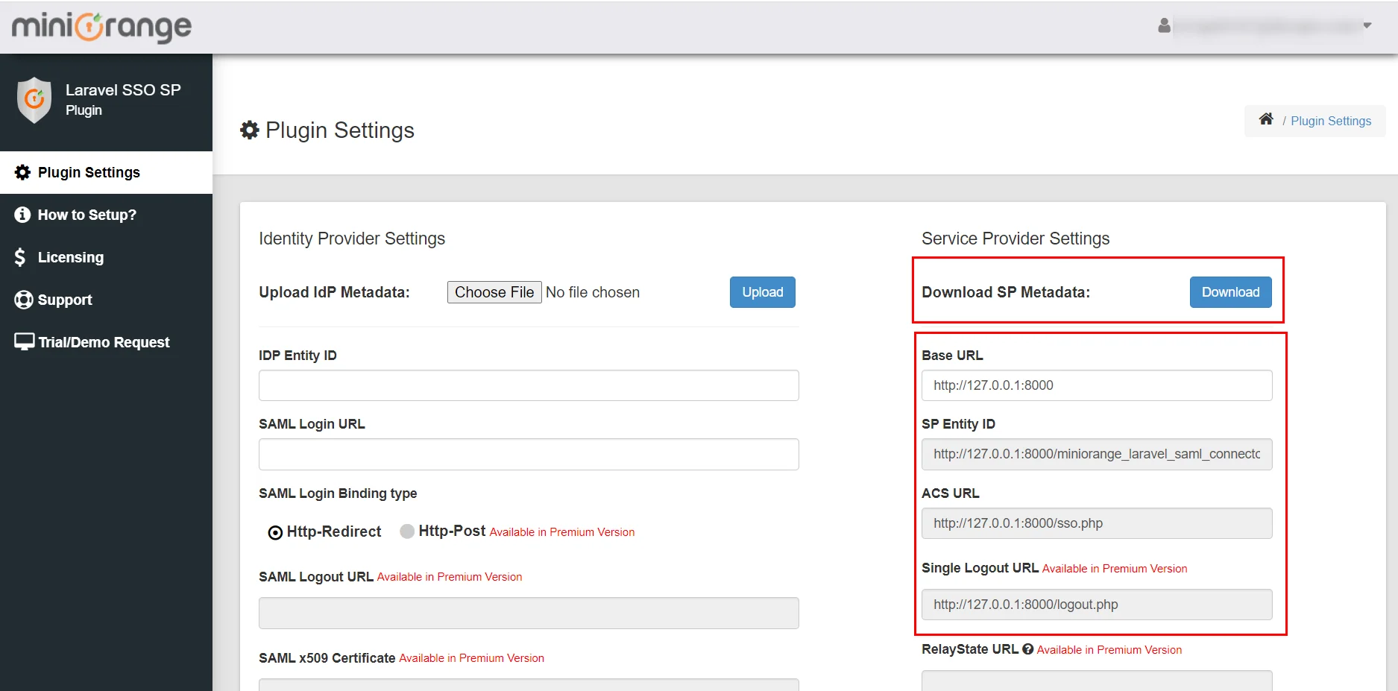
Task: Click the Identity Provider Settings heading
Action: [x=352, y=239]
